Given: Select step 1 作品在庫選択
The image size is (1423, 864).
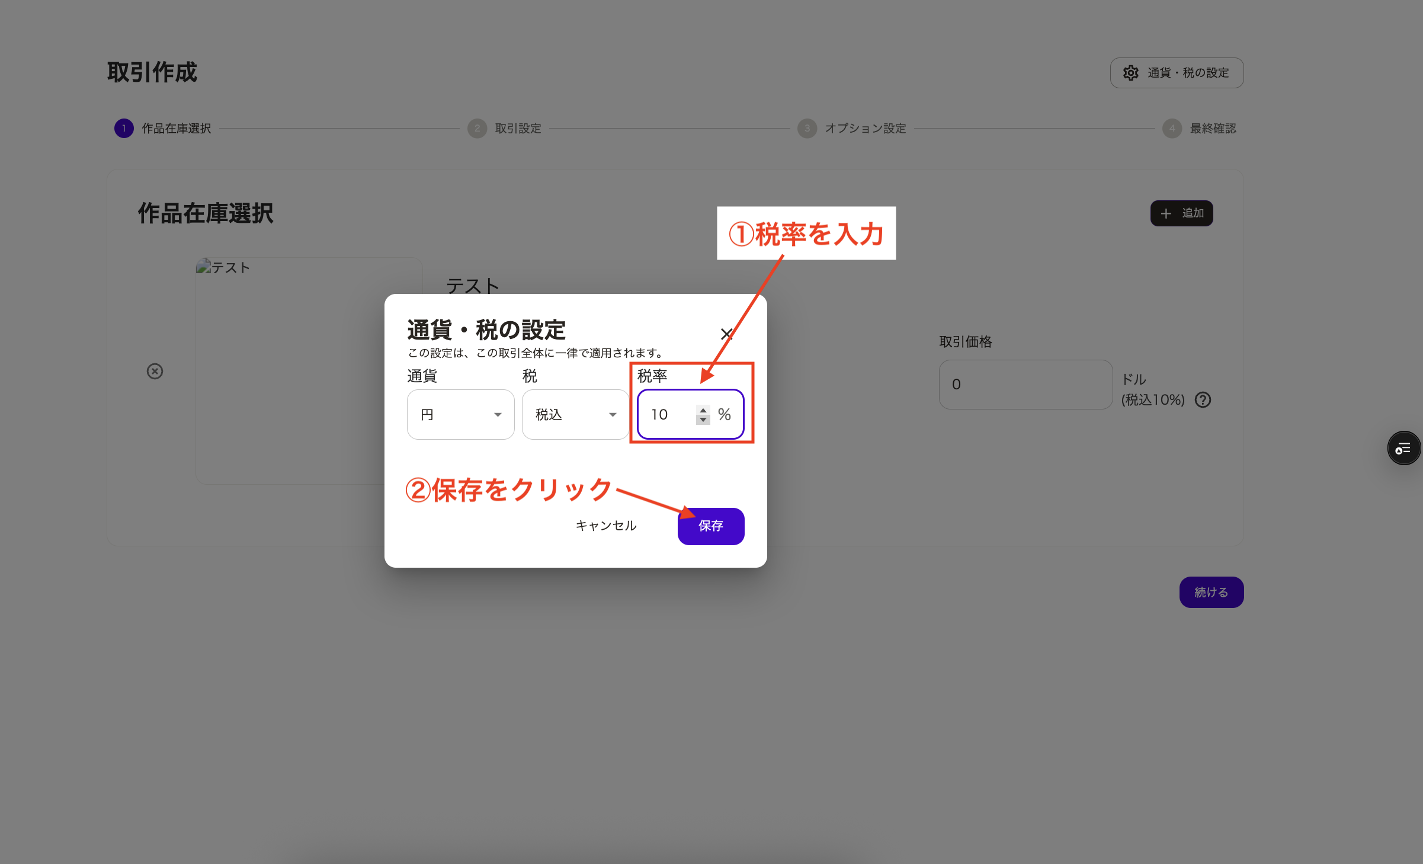Looking at the screenshot, I should [x=163, y=129].
